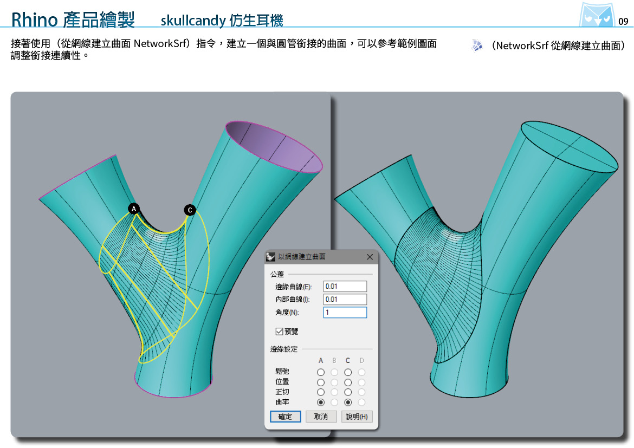Viewport: 634px width, 448px height.
Task: Click the 內部曲線(I): label
Action: pyautogui.click(x=293, y=299)
